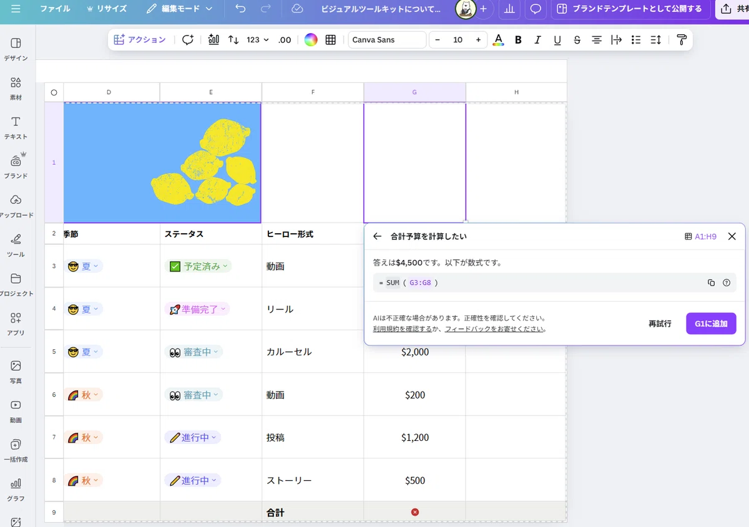
Task: Open the user avatar profile
Action: point(464,9)
